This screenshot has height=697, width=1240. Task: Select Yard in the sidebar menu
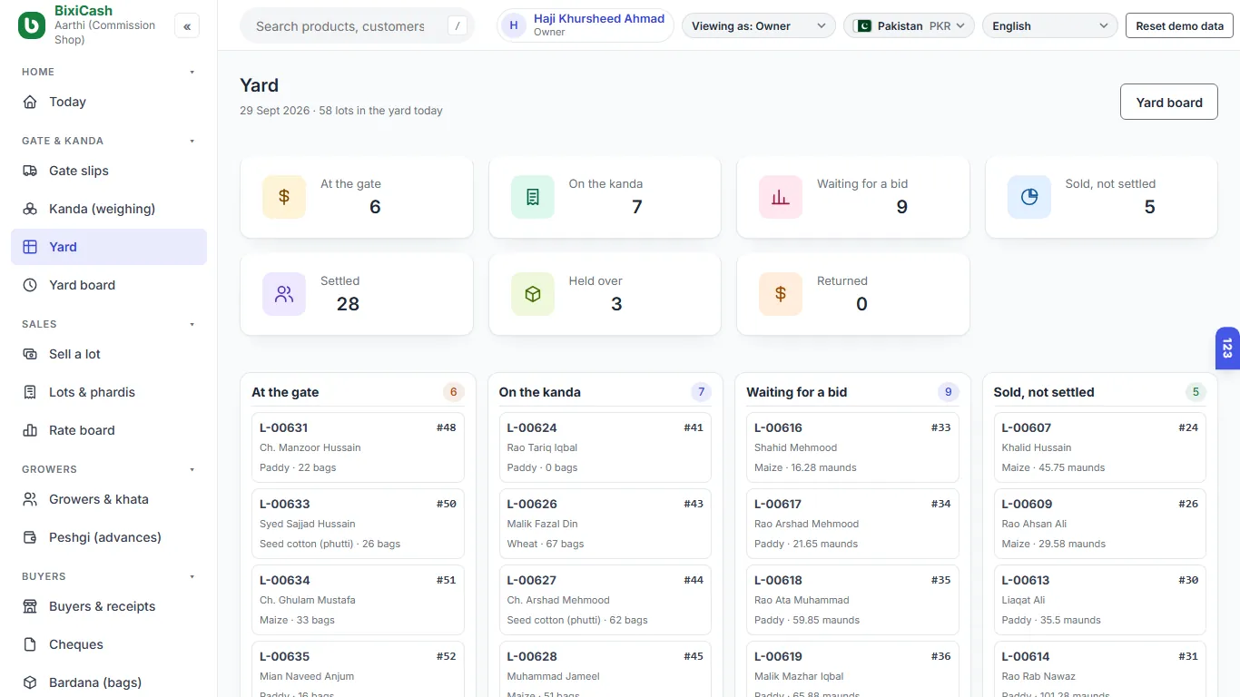point(109,247)
